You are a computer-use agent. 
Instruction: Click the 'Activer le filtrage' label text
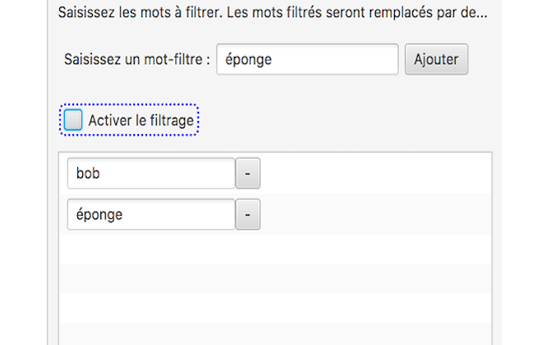(141, 121)
